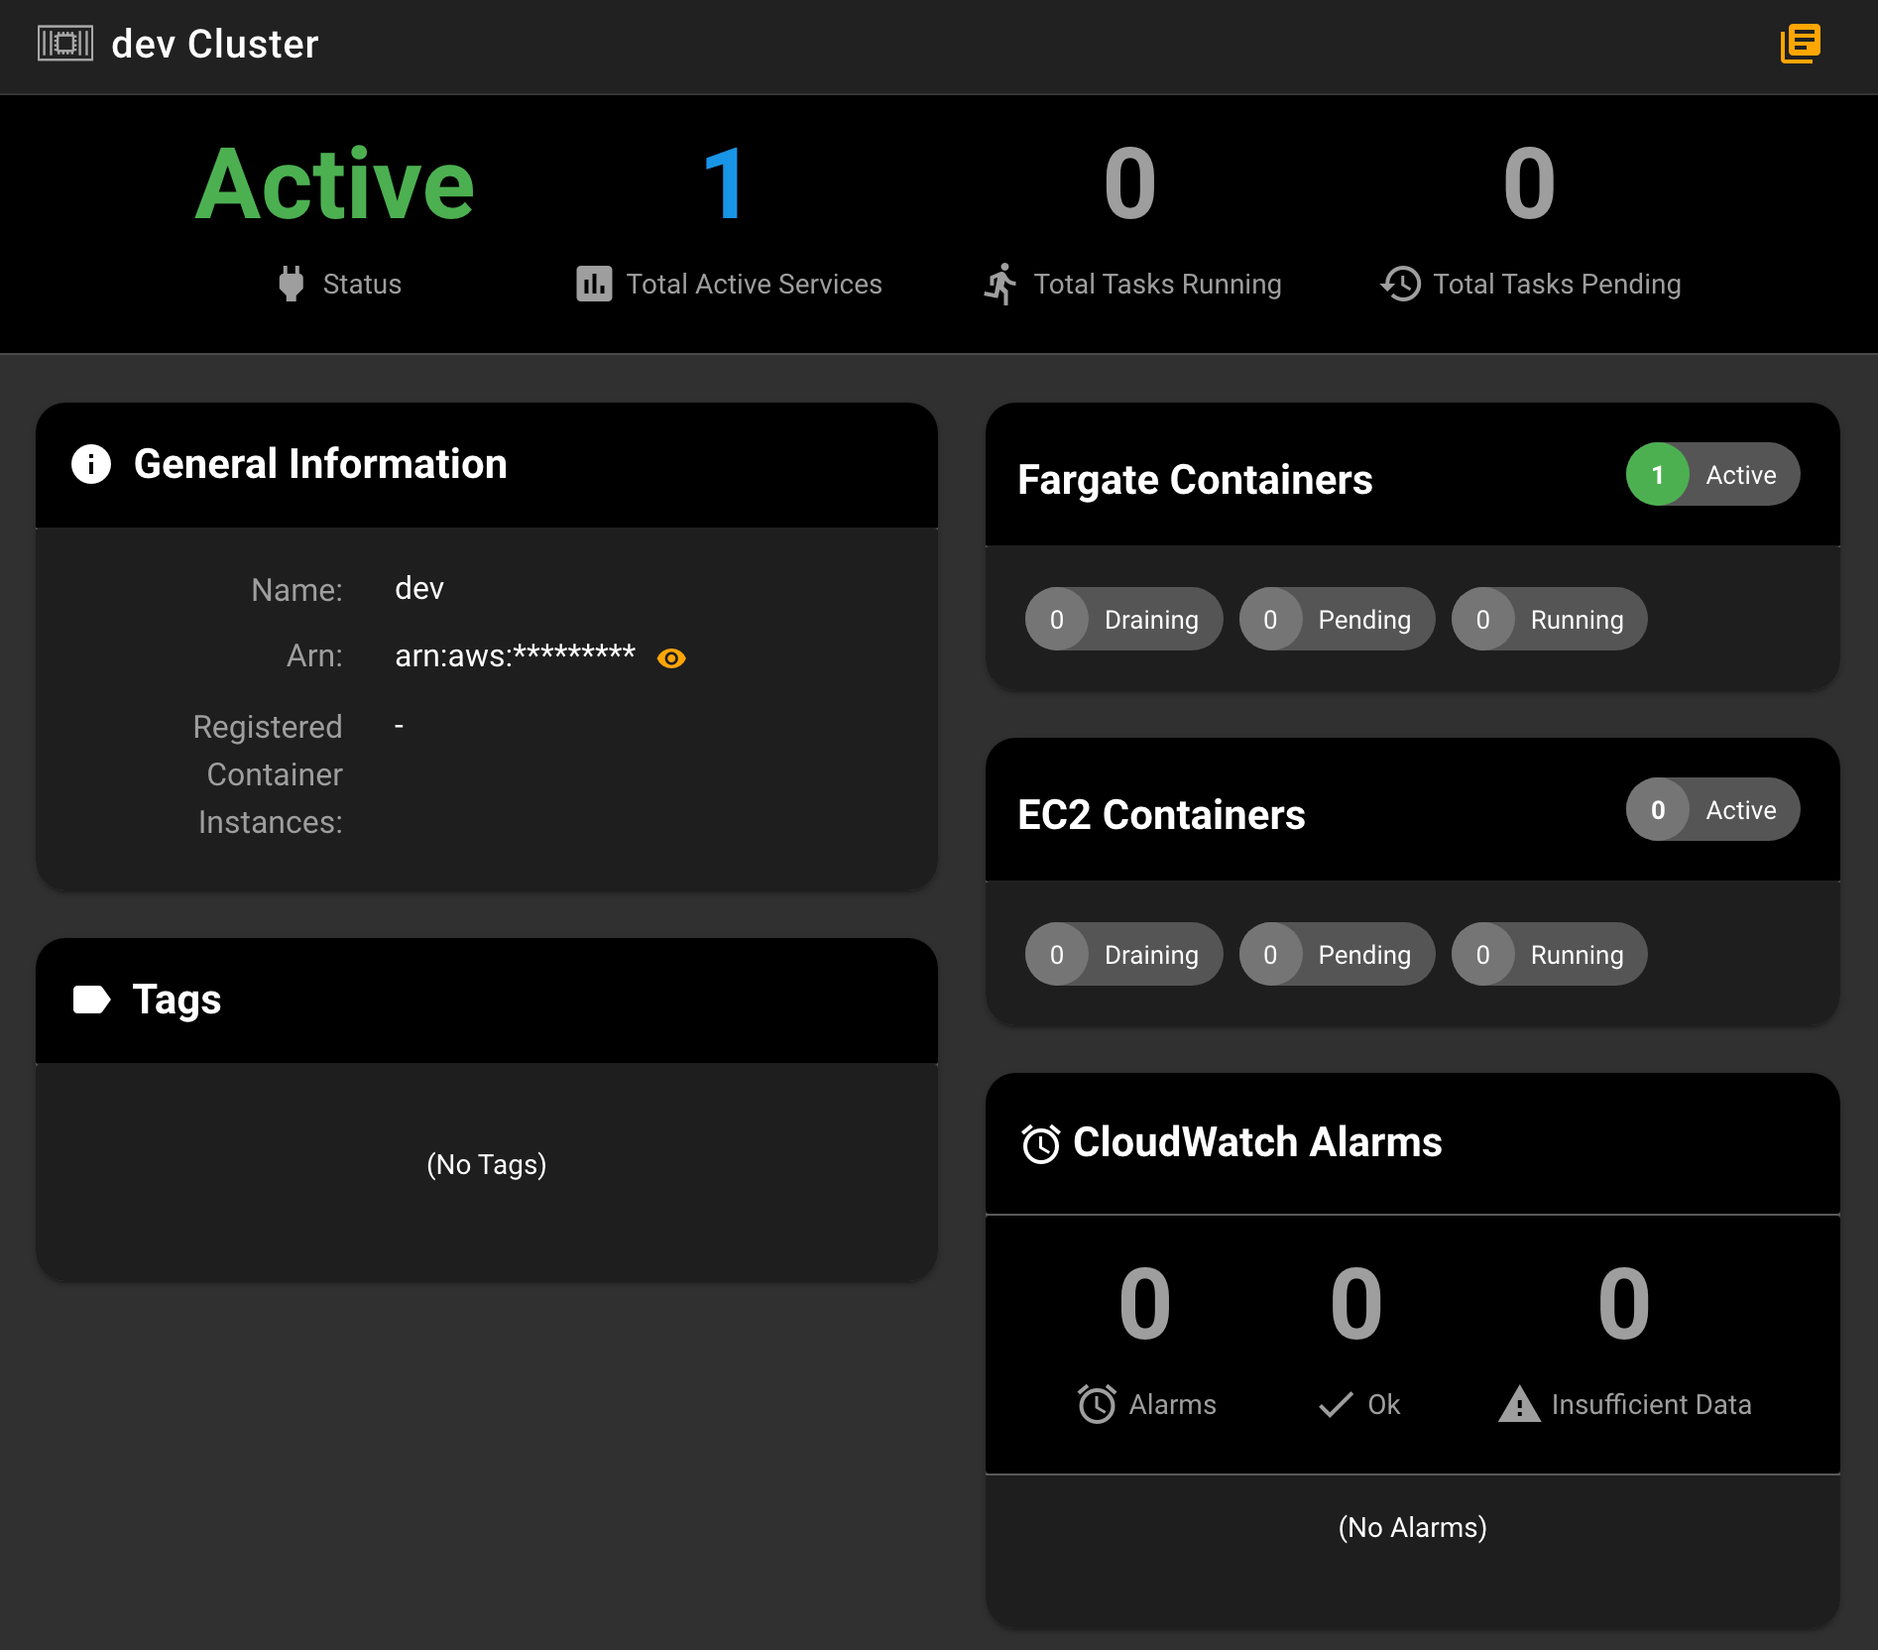Screen dimensions: 1878x1650
Task: Click the EC2 Containers heading
Action: click(x=1161, y=815)
